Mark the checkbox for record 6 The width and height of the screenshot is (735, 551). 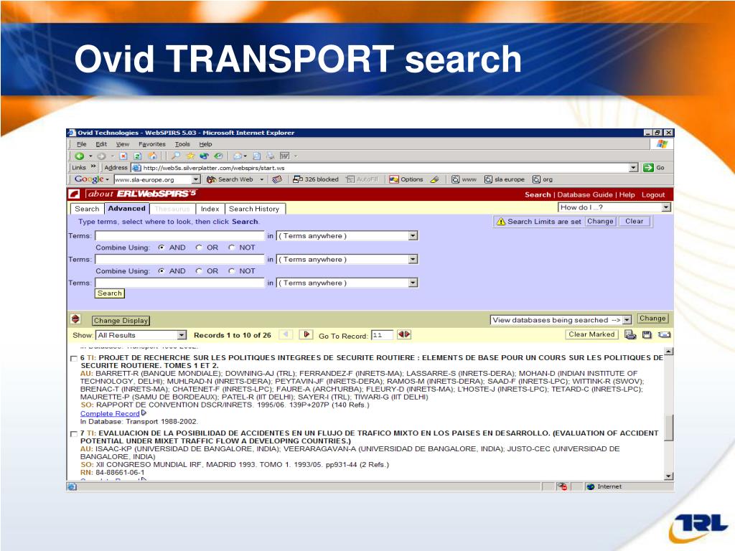point(74,359)
